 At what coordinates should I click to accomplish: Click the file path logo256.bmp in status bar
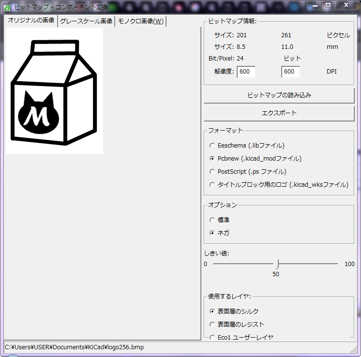coord(75,347)
